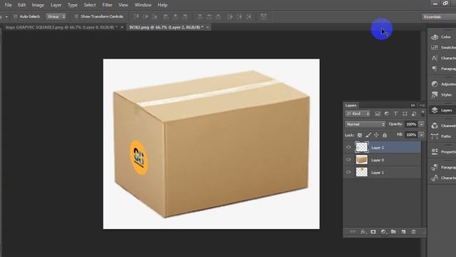Click the Fill 100% value field
The image size is (456, 257).
411,135
